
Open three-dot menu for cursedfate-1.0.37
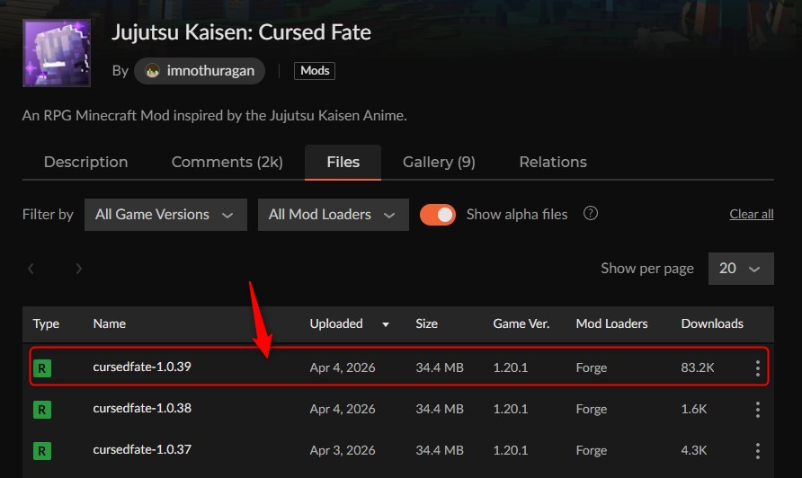[x=758, y=450]
